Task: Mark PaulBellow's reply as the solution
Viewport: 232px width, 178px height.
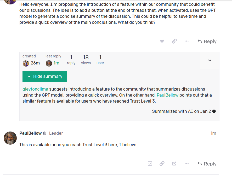Action: coord(150,163)
